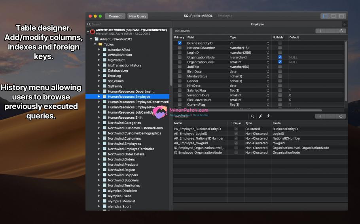Viewport: 360px width, 224px height.
Task: Sort columns by Type header
Action: (x=233, y=37)
